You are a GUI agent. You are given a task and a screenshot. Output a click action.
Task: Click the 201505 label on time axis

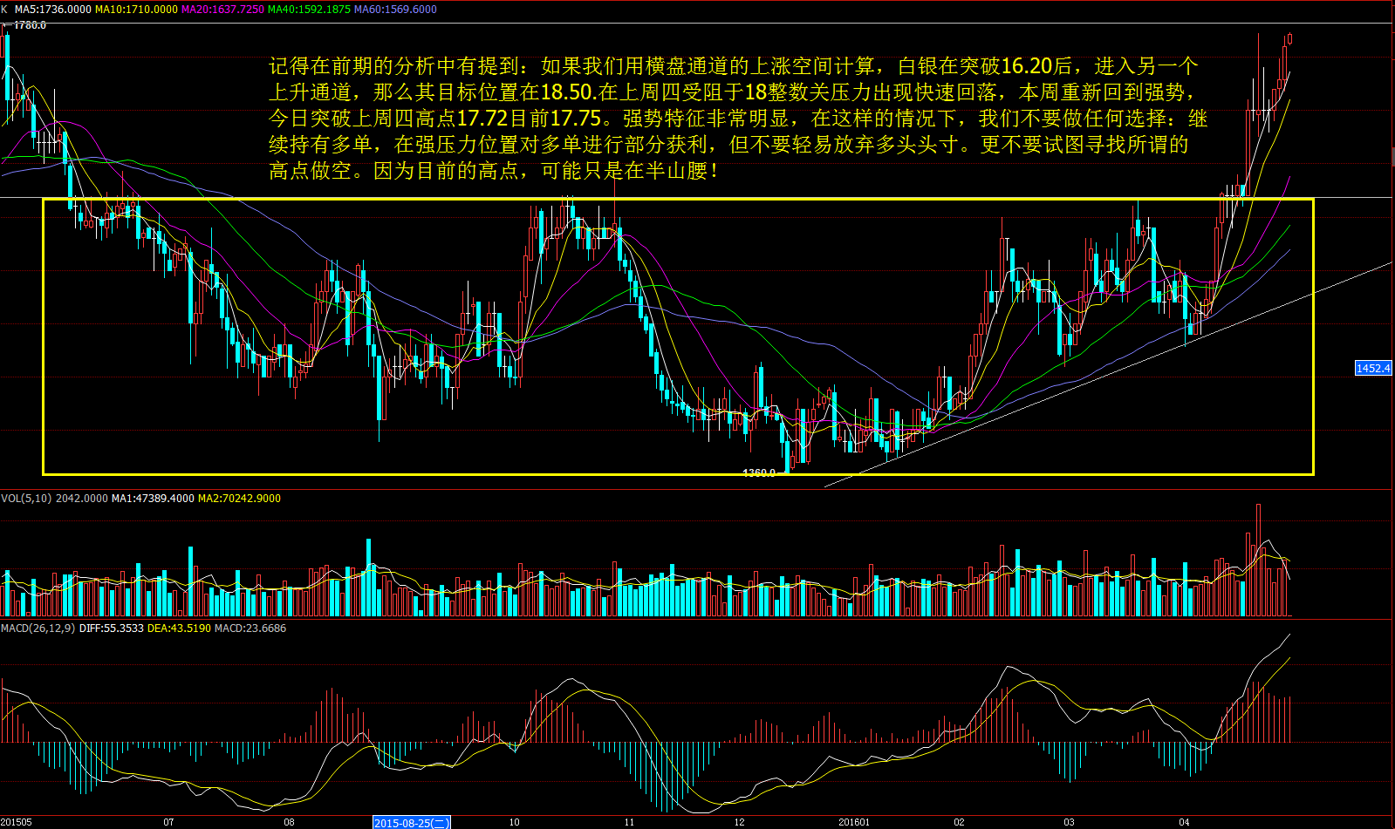click(17, 822)
